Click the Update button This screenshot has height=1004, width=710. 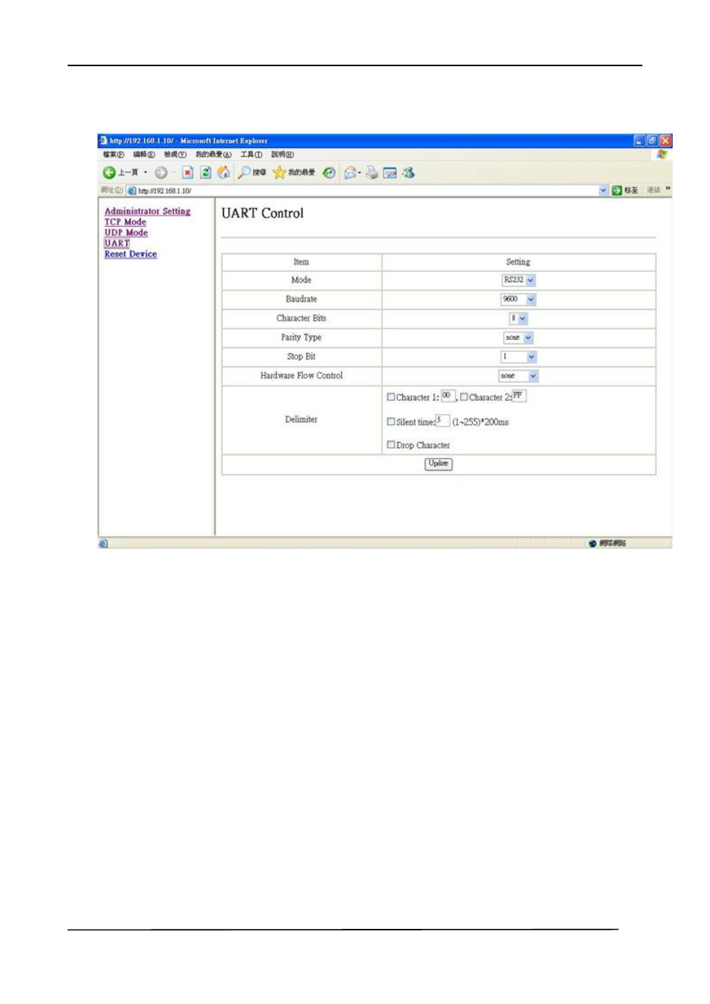(439, 464)
